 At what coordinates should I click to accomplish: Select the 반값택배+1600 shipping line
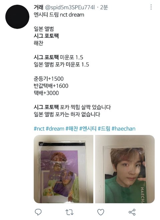coord(51,86)
